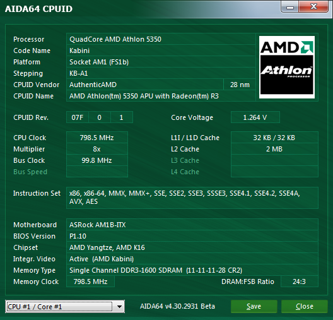Open the CPU #1 / Core #1 dropdown

coord(65,306)
